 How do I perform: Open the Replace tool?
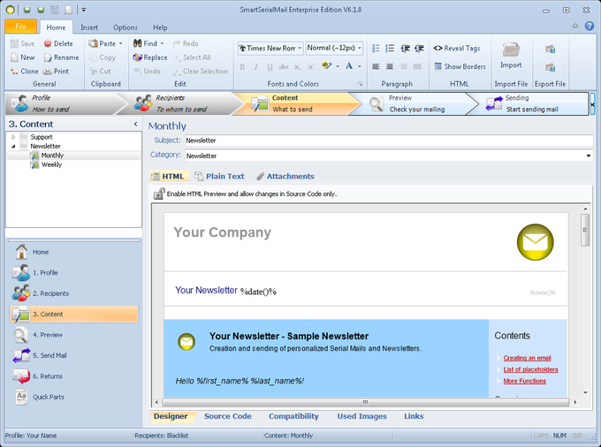point(150,57)
